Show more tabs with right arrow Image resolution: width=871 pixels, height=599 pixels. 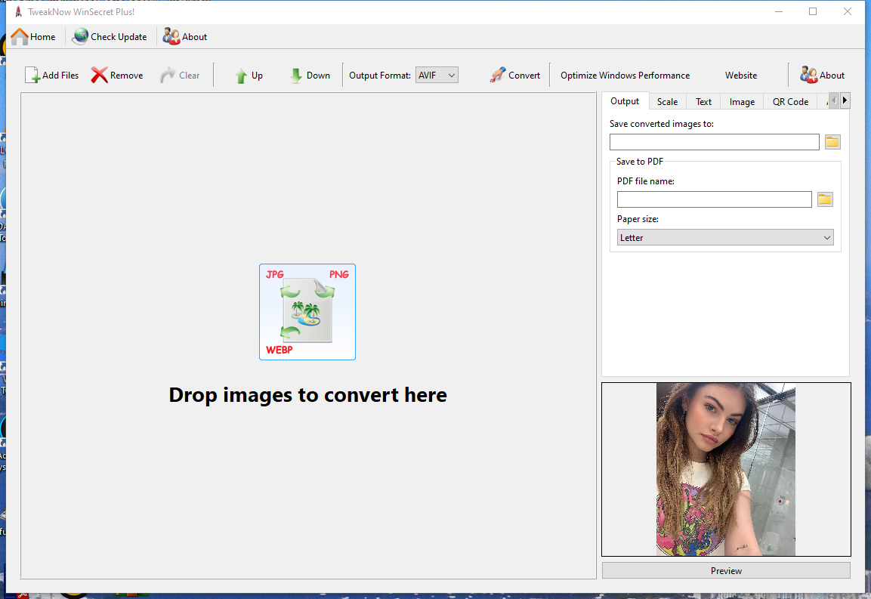(x=845, y=100)
